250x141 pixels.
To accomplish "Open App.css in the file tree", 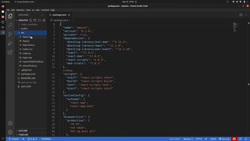I will (x=27, y=37).
